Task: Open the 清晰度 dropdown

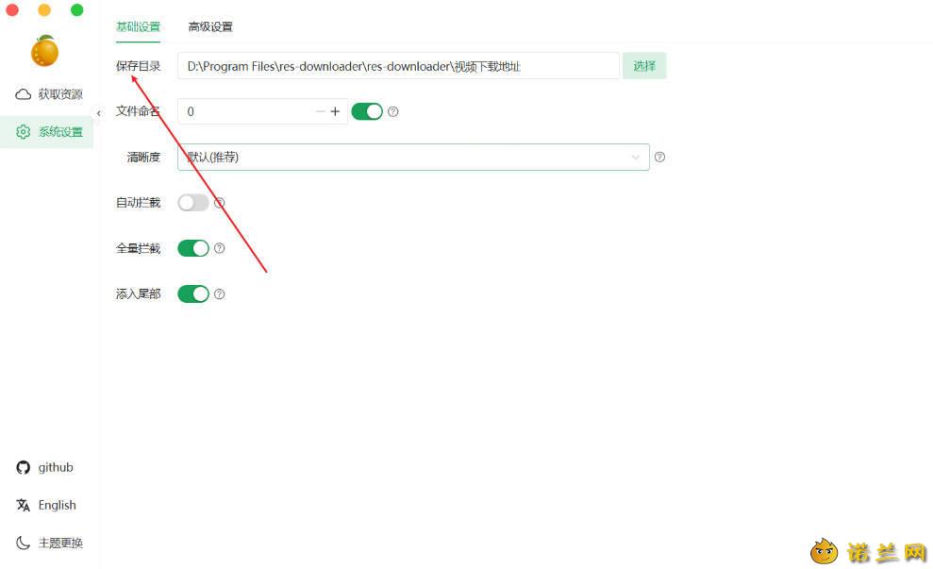Action: [413, 158]
